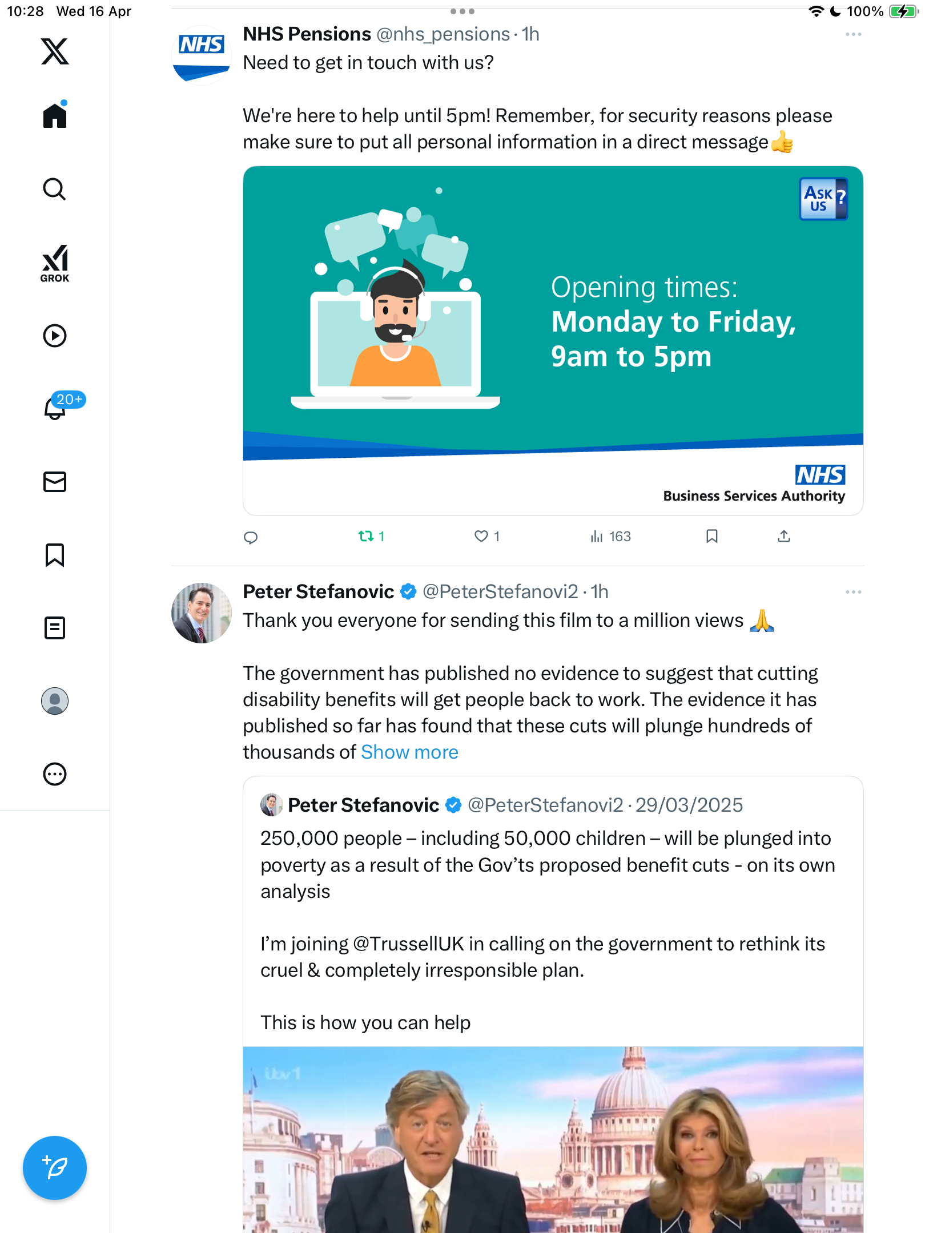Expand post text with Show more
The image size is (925, 1233).
tap(409, 752)
